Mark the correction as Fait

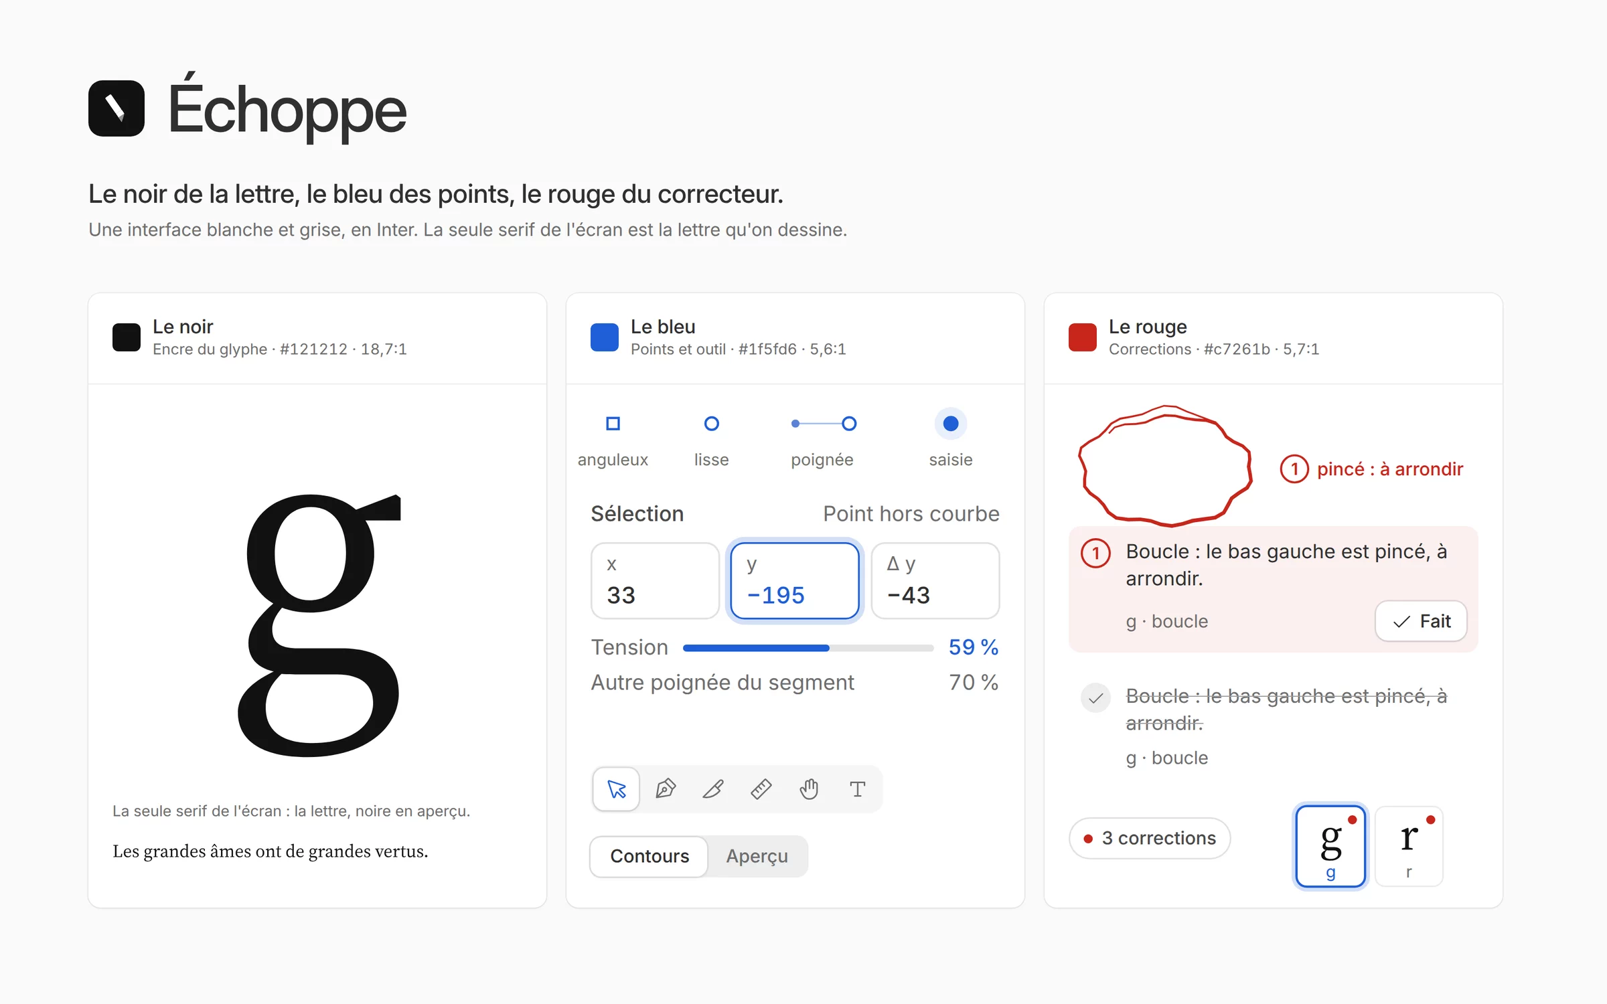click(1422, 621)
